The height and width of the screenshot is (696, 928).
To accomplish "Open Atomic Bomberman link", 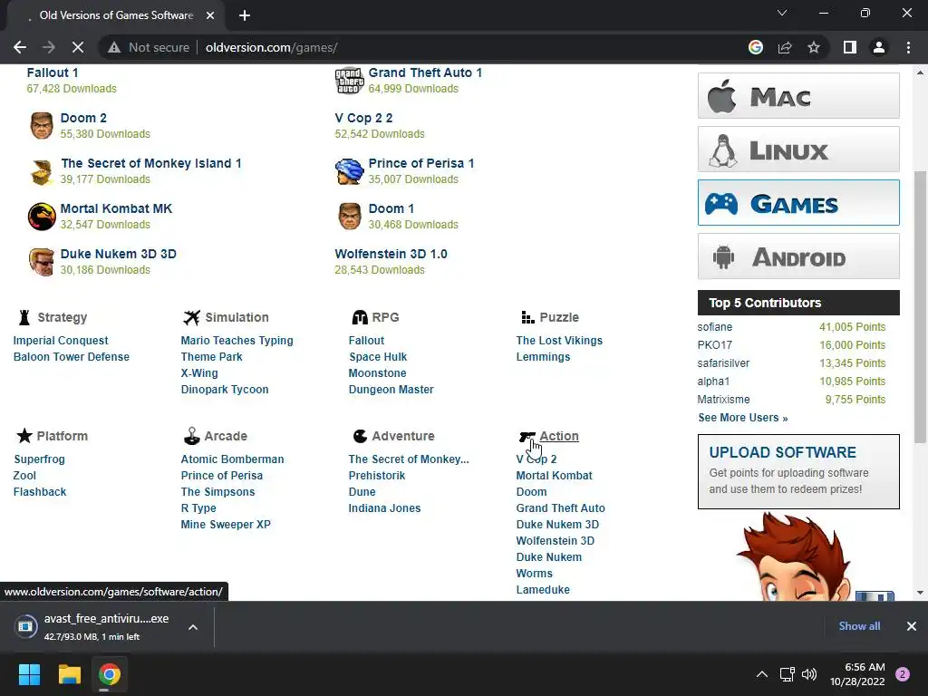I will coord(232,459).
